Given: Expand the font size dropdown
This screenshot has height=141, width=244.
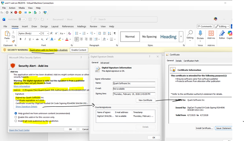Looking at the screenshot, I should pos(48,34).
